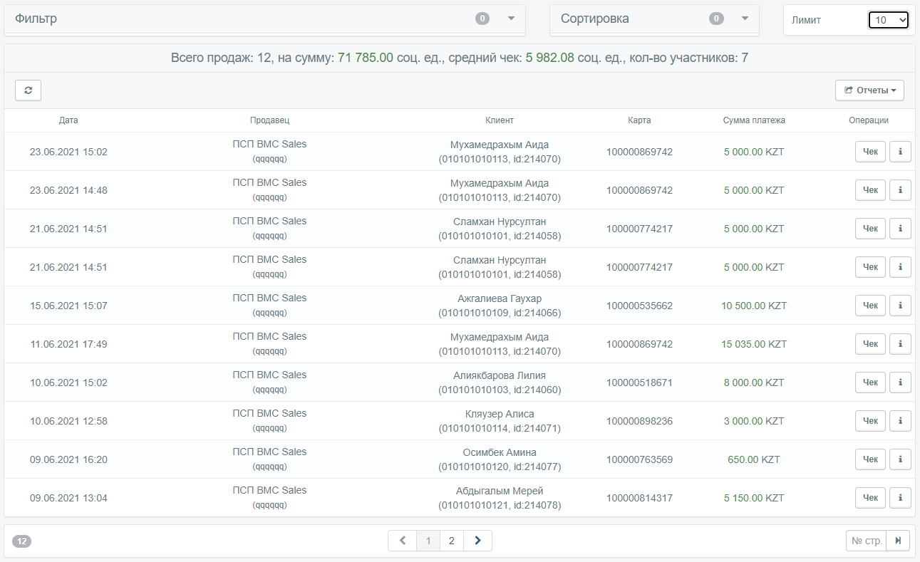Image resolution: width=920 pixels, height=562 pixels.
Task: Jump to the last page icon
Action: [898, 541]
